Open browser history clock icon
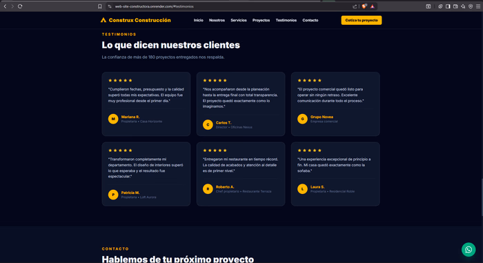 coord(440,6)
